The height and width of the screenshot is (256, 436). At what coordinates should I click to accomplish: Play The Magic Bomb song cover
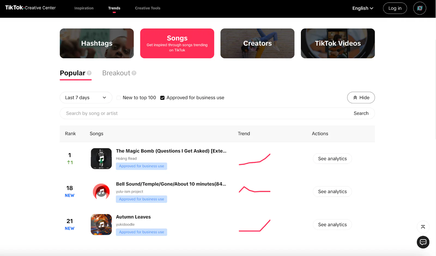click(101, 159)
